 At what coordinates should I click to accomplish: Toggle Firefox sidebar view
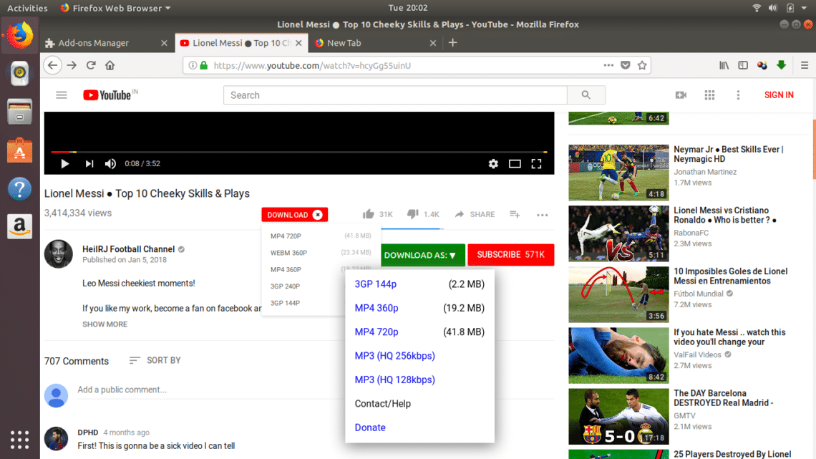click(x=743, y=65)
